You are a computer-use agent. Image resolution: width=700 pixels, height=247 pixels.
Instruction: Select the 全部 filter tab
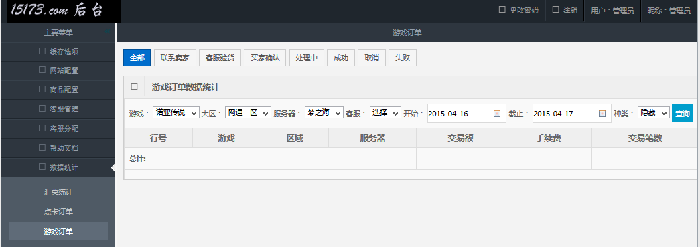click(x=137, y=58)
